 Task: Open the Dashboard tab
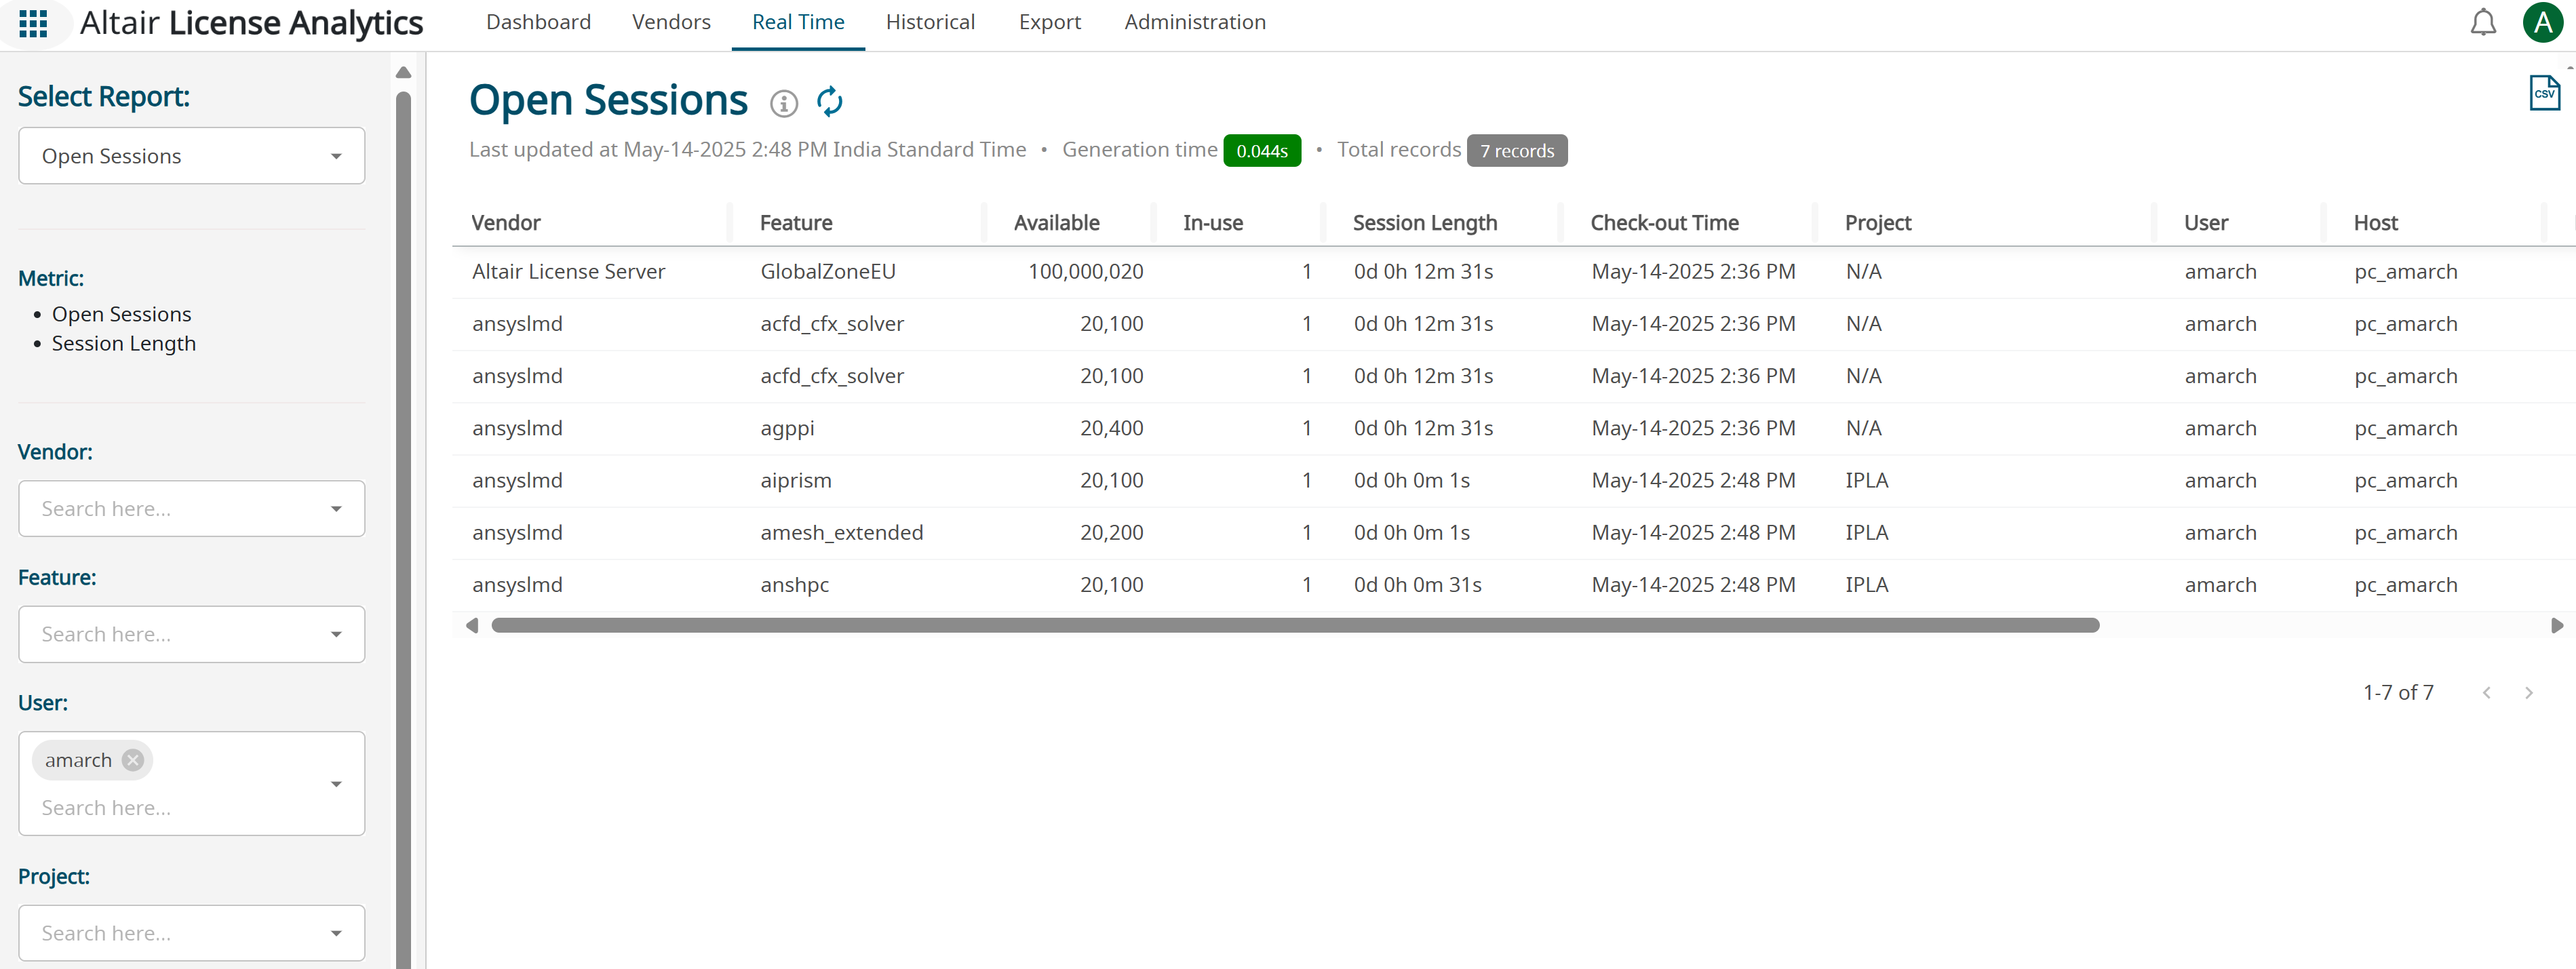[x=538, y=22]
